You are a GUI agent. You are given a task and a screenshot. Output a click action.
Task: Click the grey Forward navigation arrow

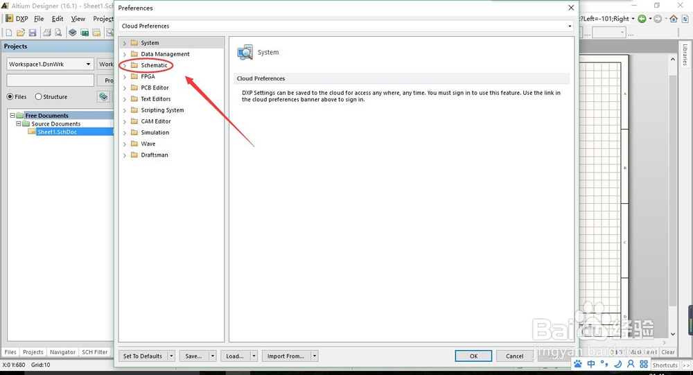658,19
